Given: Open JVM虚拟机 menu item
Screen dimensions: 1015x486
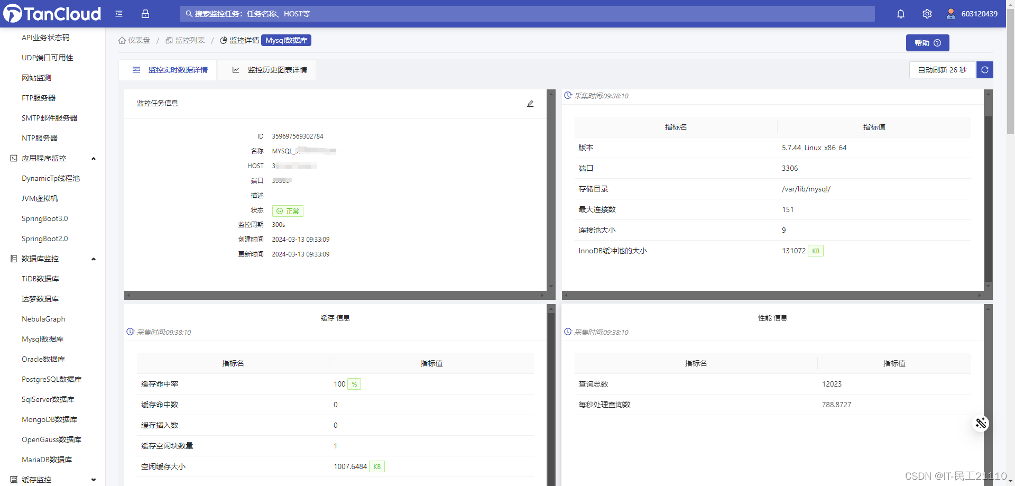Looking at the screenshot, I should [40, 198].
